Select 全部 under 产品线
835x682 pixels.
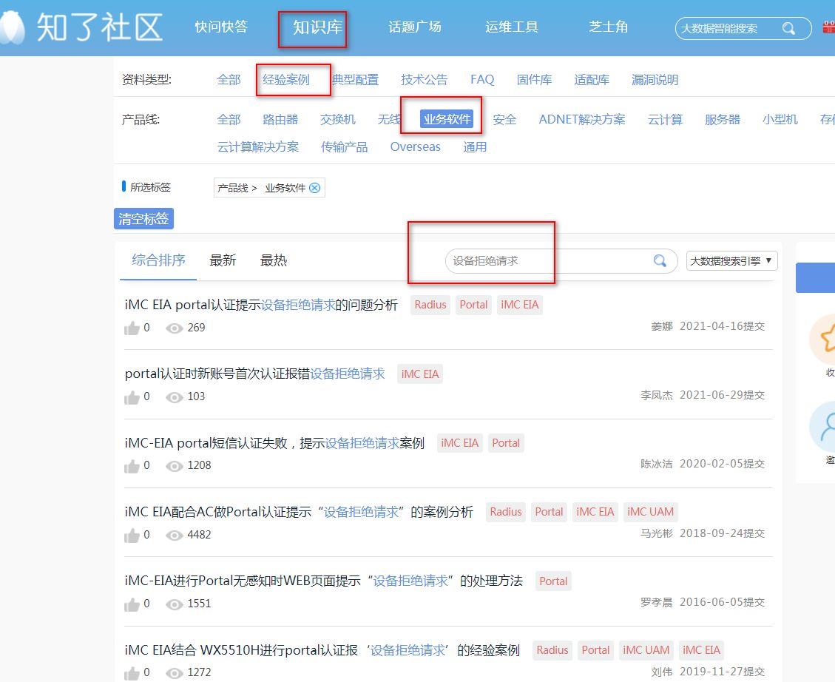coord(229,119)
